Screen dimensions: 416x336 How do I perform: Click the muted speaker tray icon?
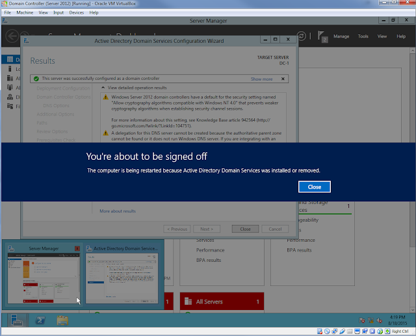(x=380, y=320)
